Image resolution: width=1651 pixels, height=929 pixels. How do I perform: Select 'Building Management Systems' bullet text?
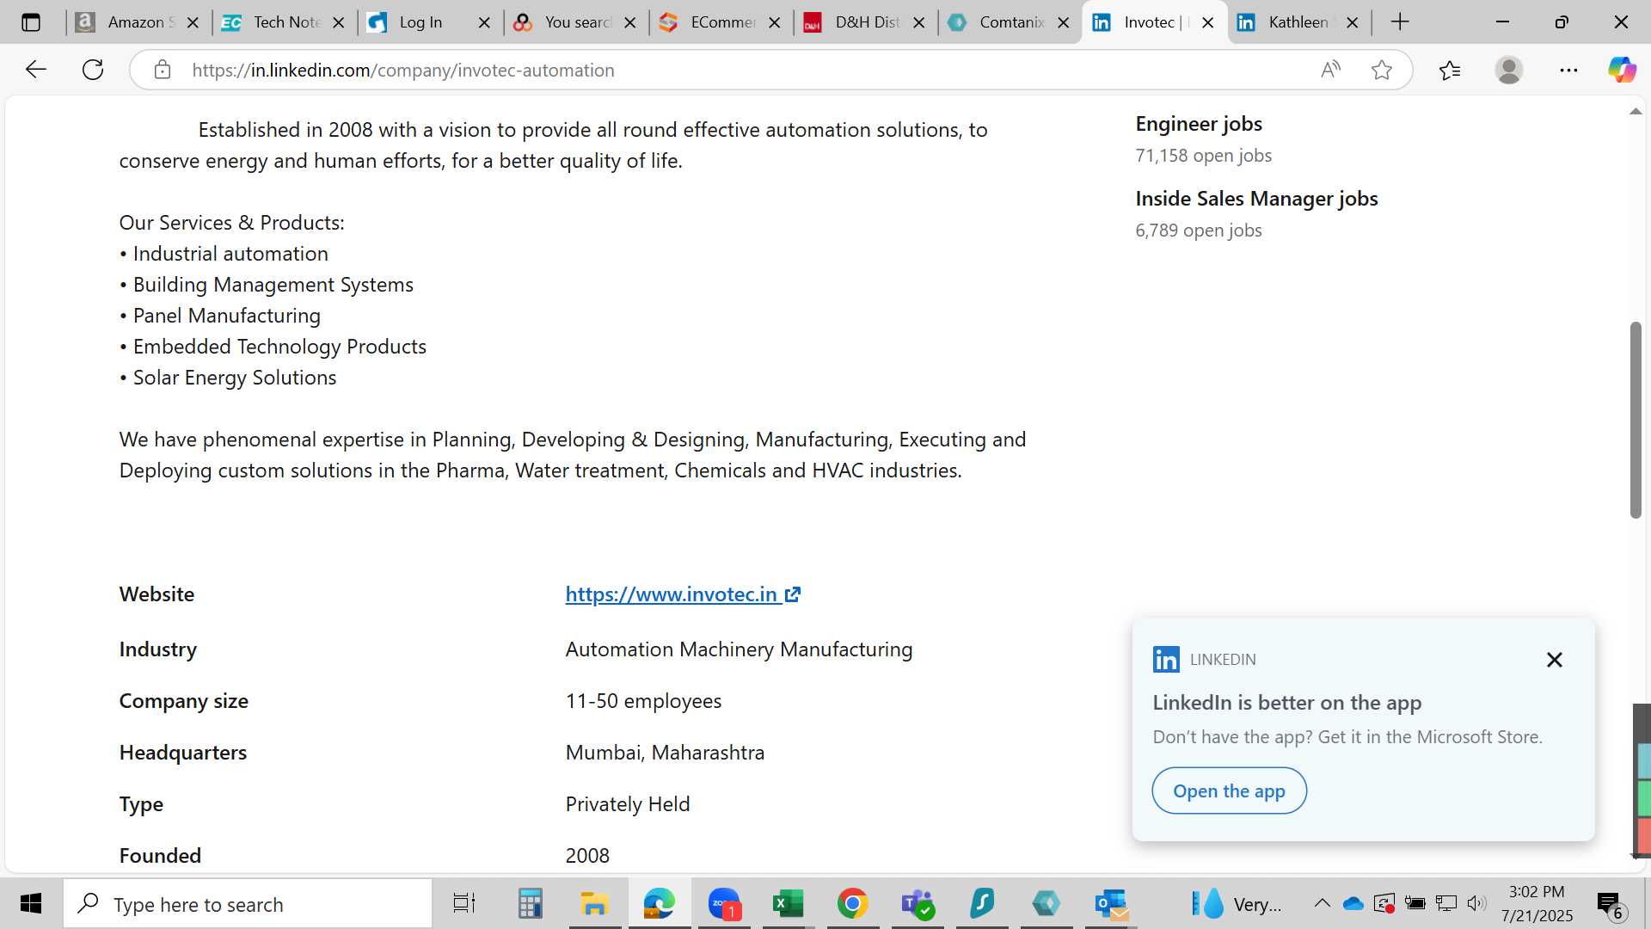(273, 285)
